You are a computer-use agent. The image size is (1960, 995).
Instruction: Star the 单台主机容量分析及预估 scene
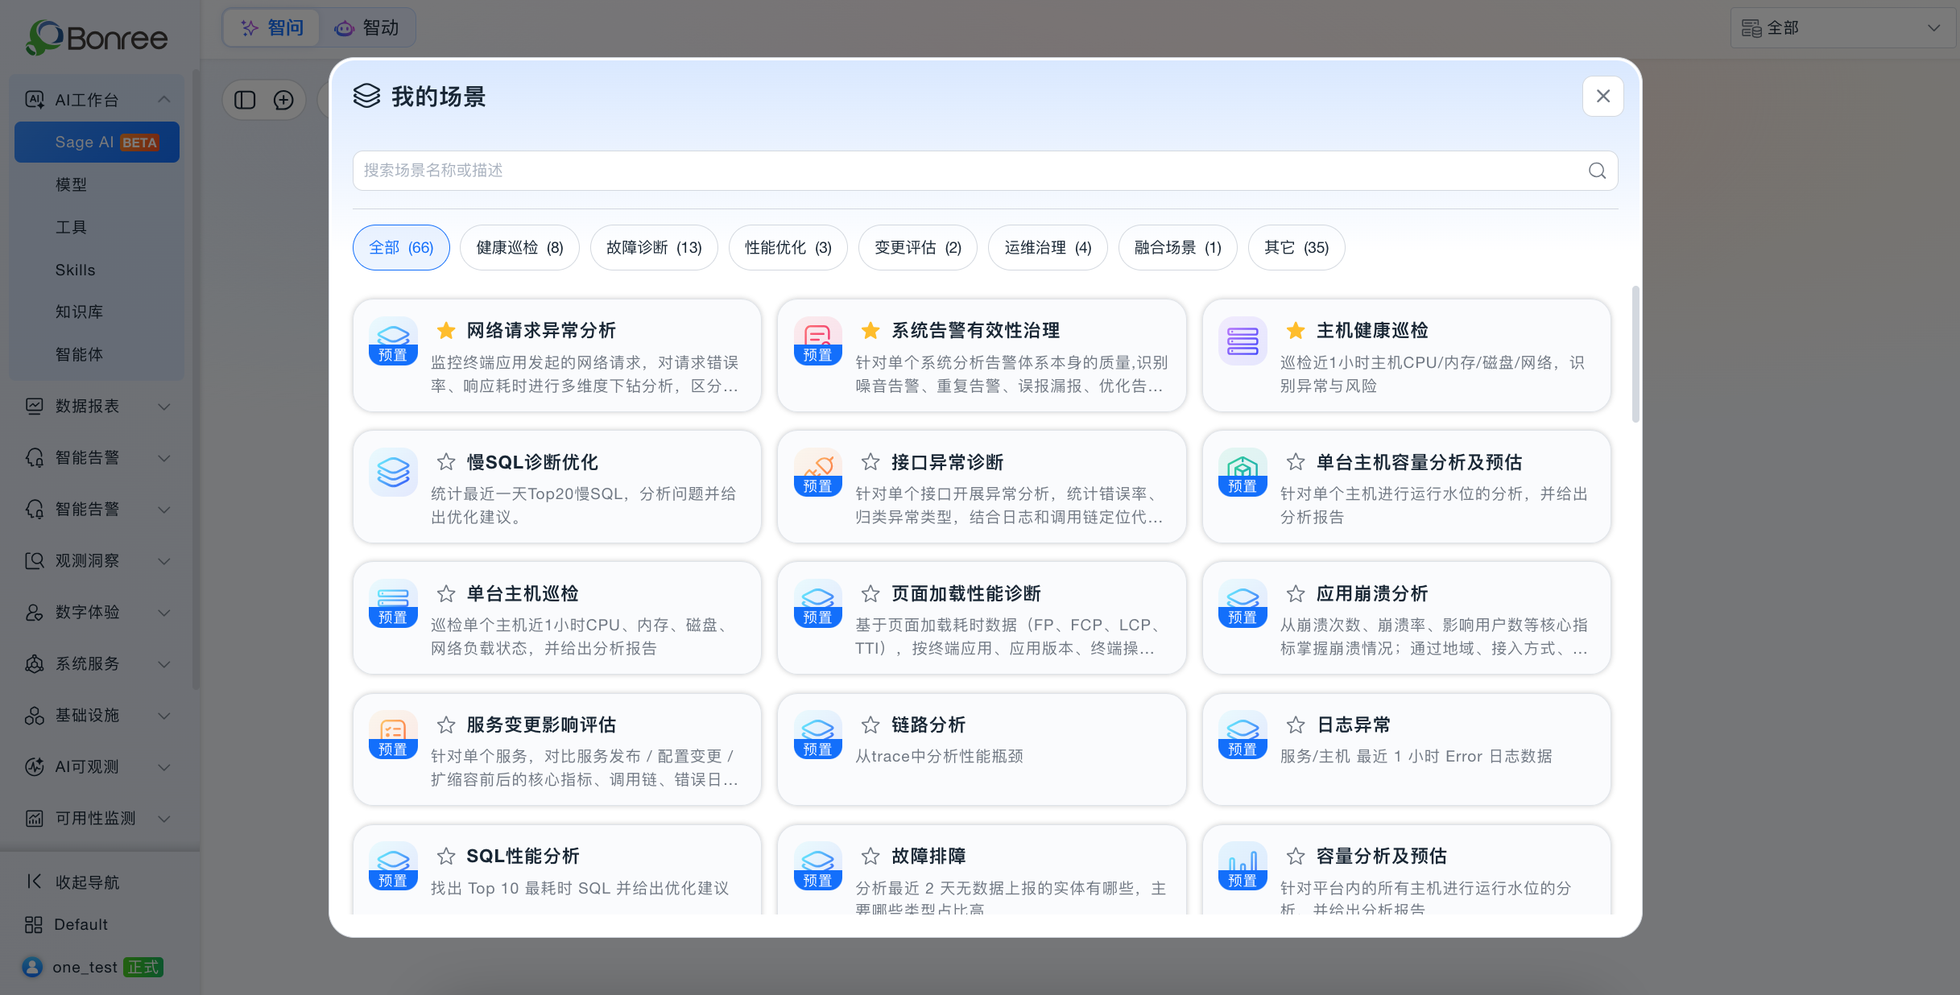pos(1296,461)
